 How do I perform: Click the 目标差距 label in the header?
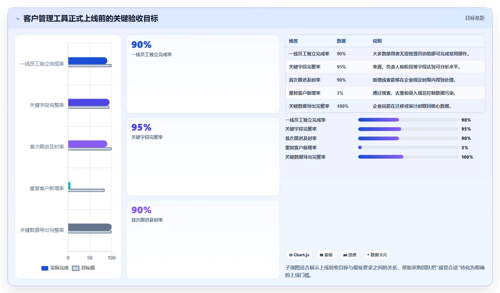475,18
